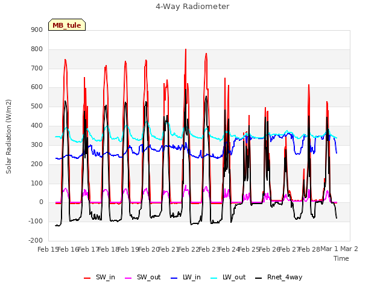The height and width of the screenshot is (289, 386).
Task: Click the 200 y-axis label
Action: (37, 164)
